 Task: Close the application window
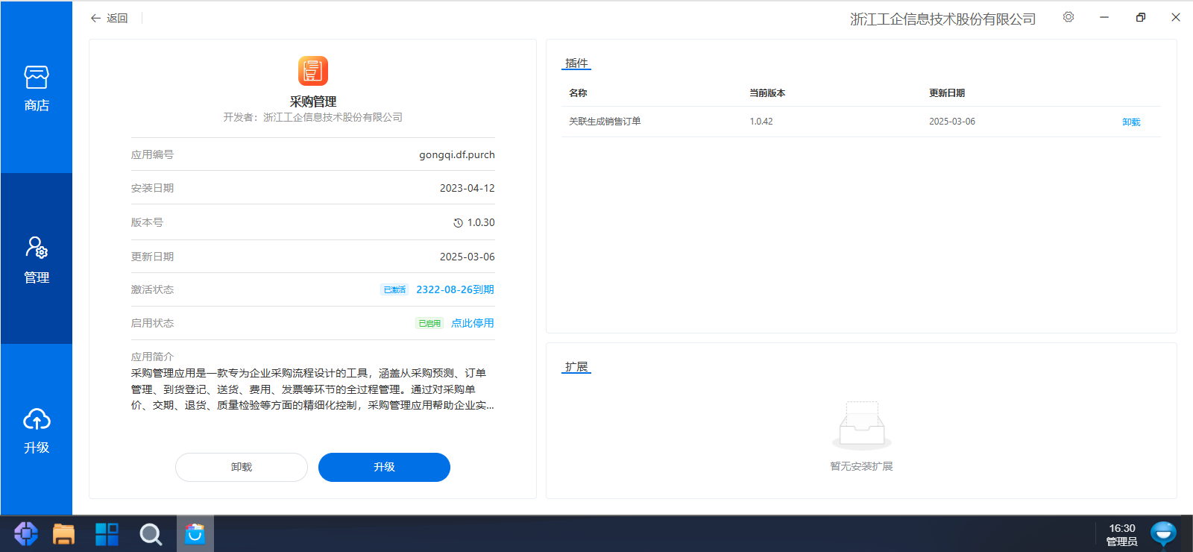click(1176, 17)
